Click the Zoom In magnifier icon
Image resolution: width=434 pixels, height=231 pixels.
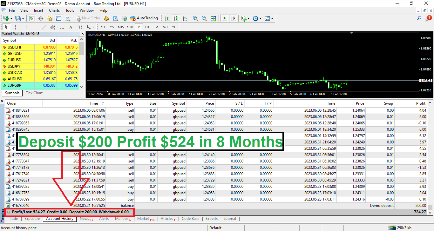click(195, 18)
